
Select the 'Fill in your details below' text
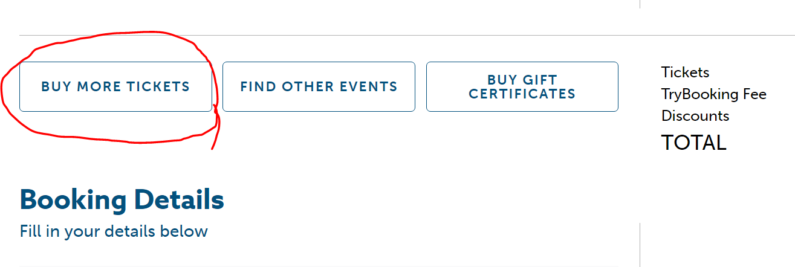pyautogui.click(x=114, y=231)
